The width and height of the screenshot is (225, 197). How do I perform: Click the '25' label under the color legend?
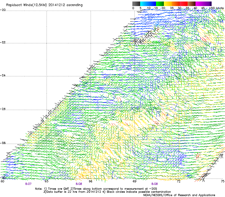[172, 8]
